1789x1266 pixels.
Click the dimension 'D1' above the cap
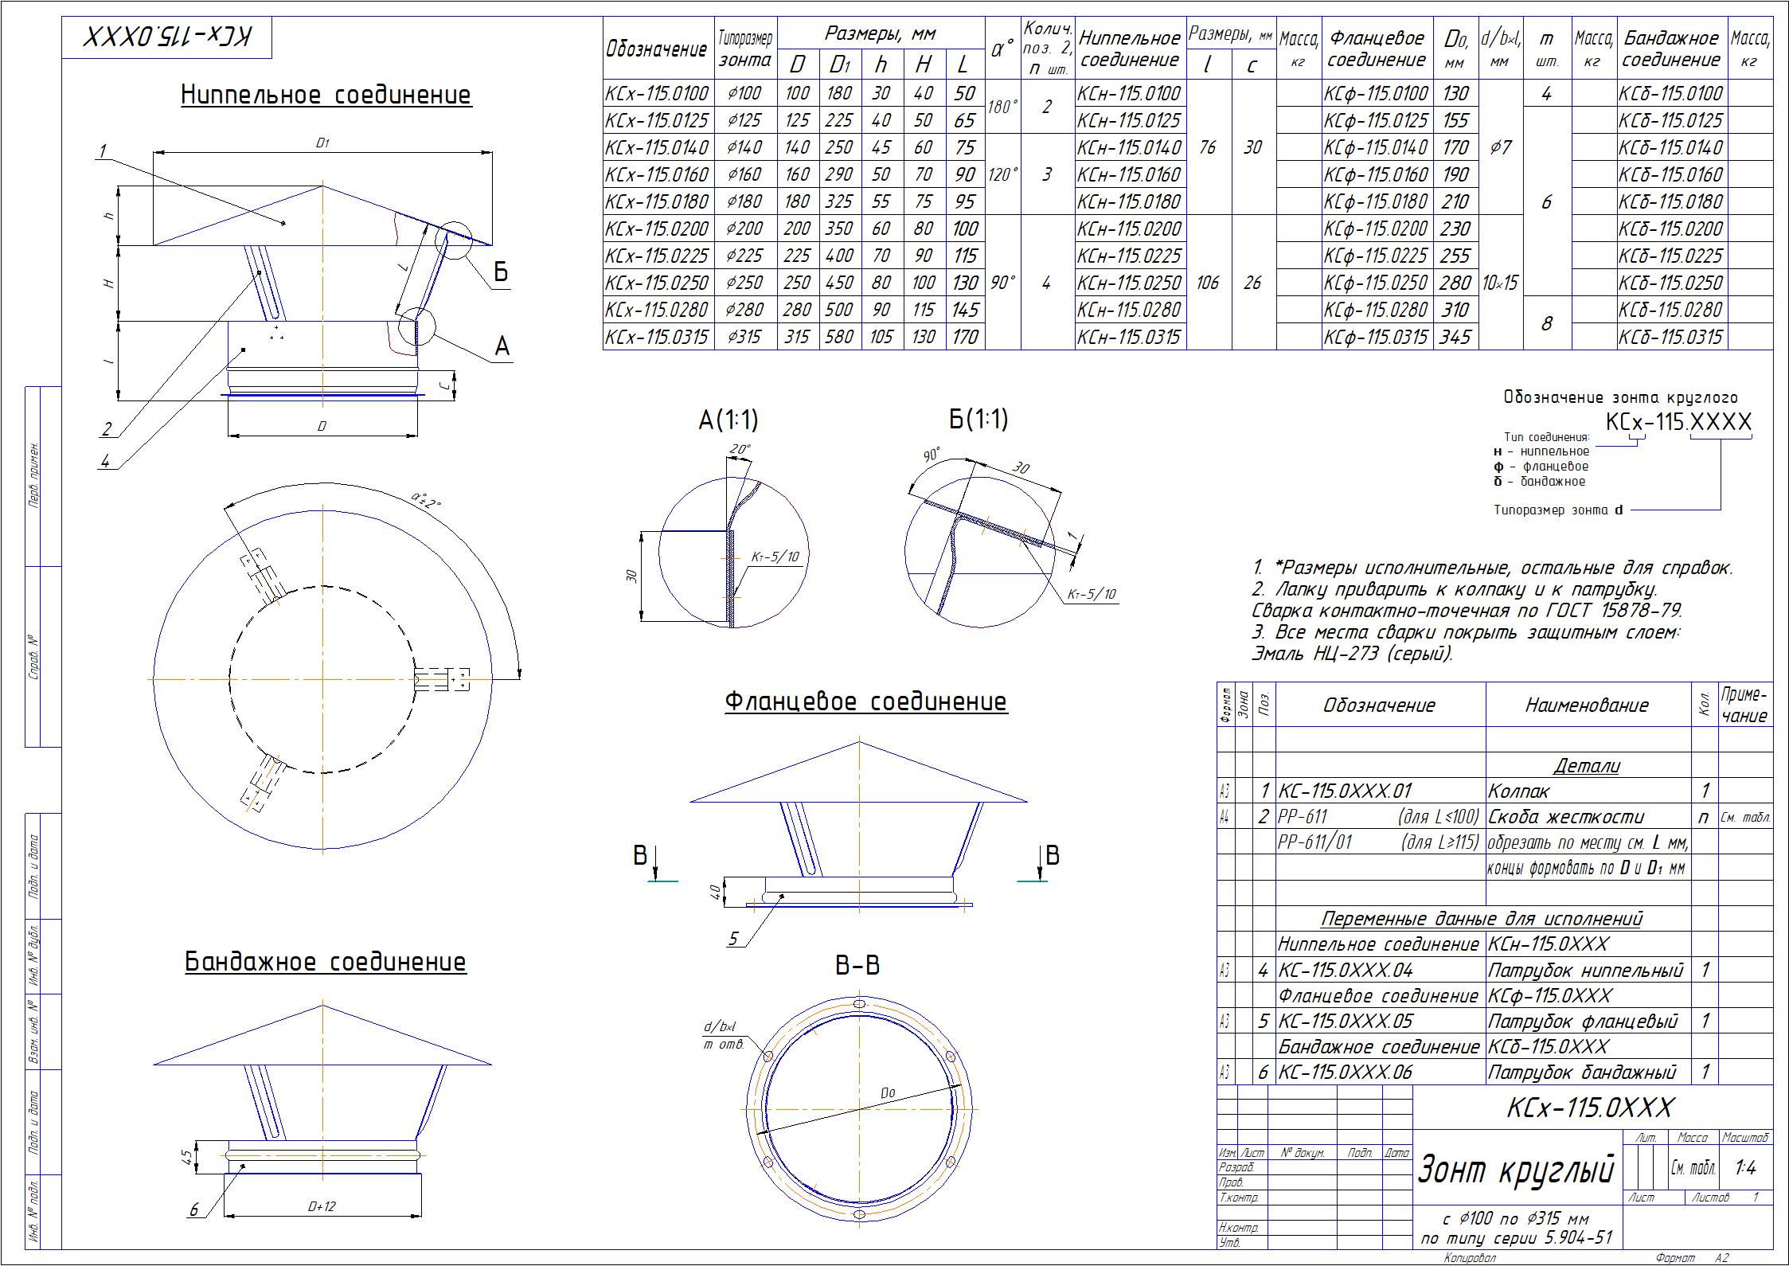click(322, 143)
